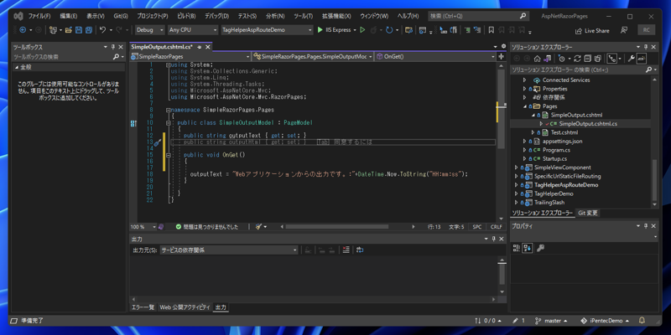
Task: Toggle Preview Selected Items in Solution Explorer
Action: 641,59
